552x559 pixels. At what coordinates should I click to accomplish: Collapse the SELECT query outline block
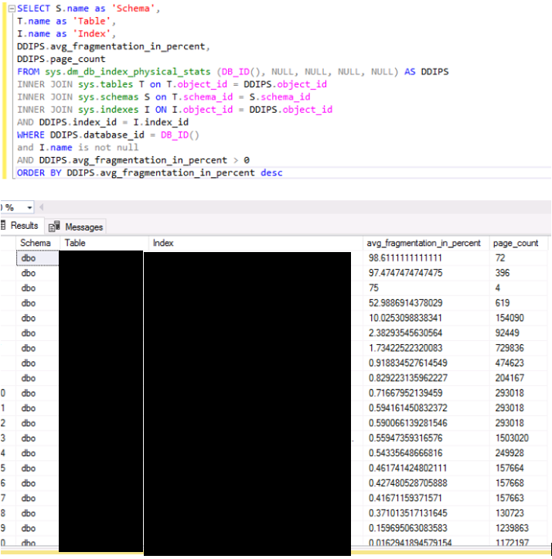pyautogui.click(x=11, y=9)
